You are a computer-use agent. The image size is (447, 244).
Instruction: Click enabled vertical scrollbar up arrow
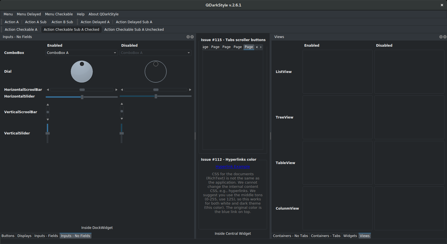(48, 105)
